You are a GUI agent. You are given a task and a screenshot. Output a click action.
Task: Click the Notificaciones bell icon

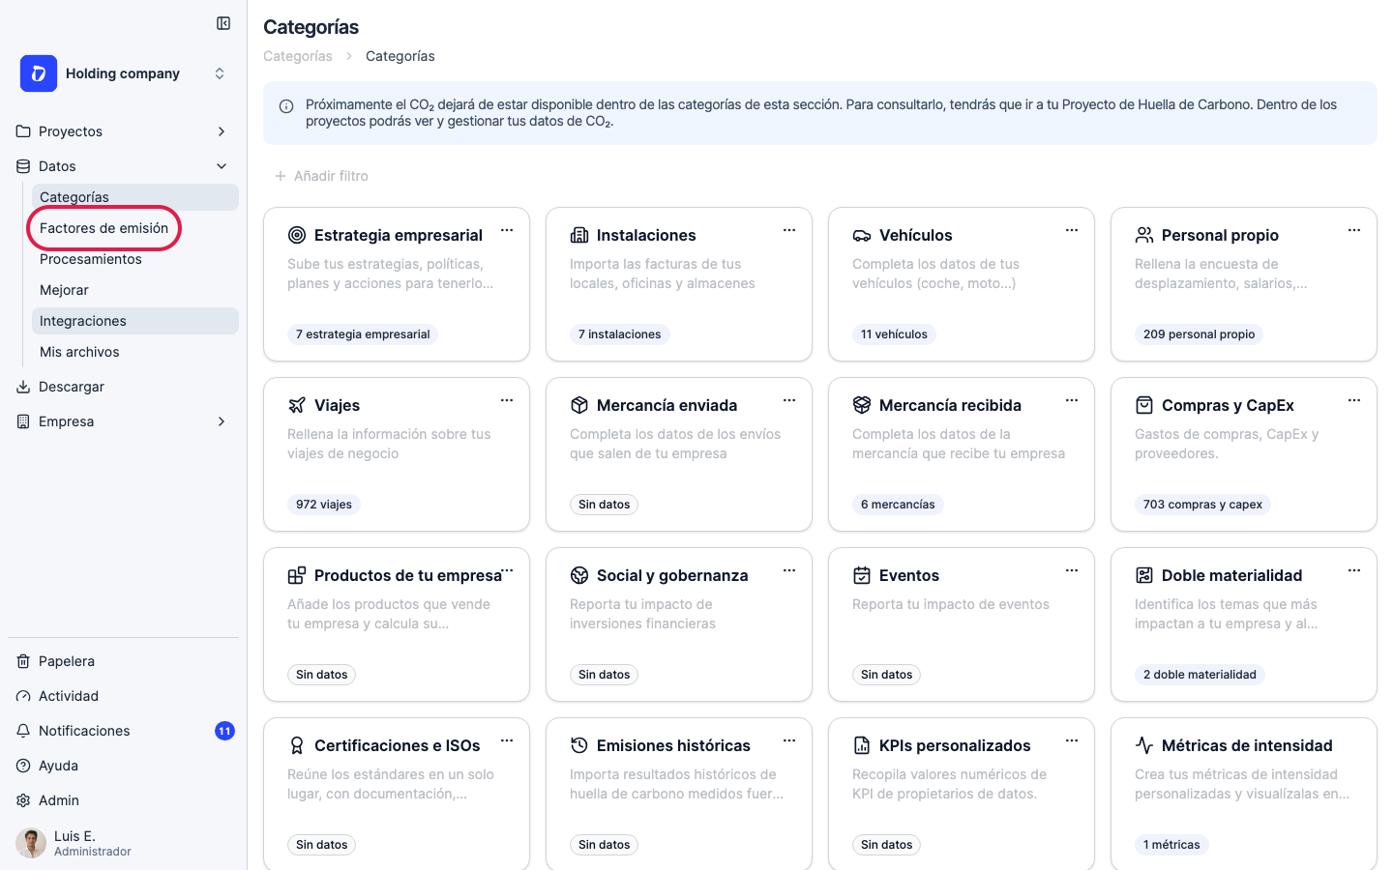click(x=23, y=731)
